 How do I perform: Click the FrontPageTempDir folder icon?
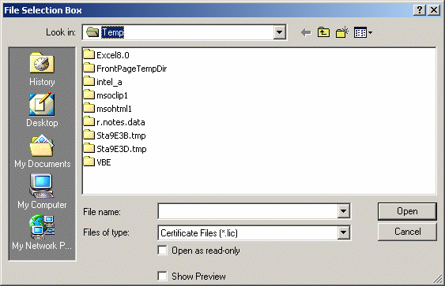[89, 68]
